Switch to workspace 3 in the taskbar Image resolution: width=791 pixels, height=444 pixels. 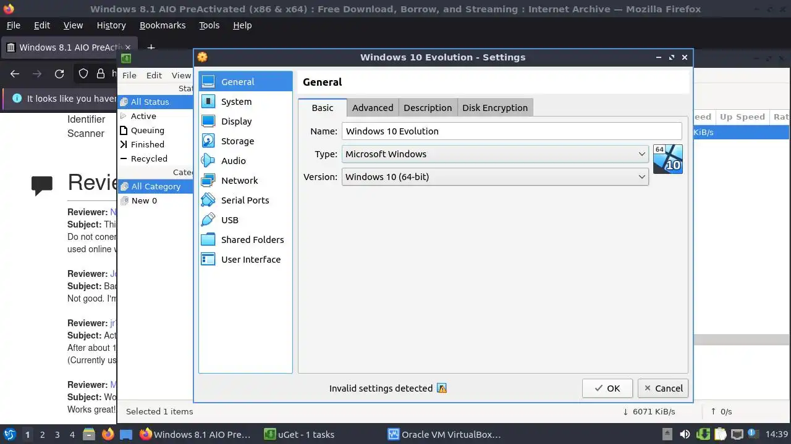pos(57,434)
